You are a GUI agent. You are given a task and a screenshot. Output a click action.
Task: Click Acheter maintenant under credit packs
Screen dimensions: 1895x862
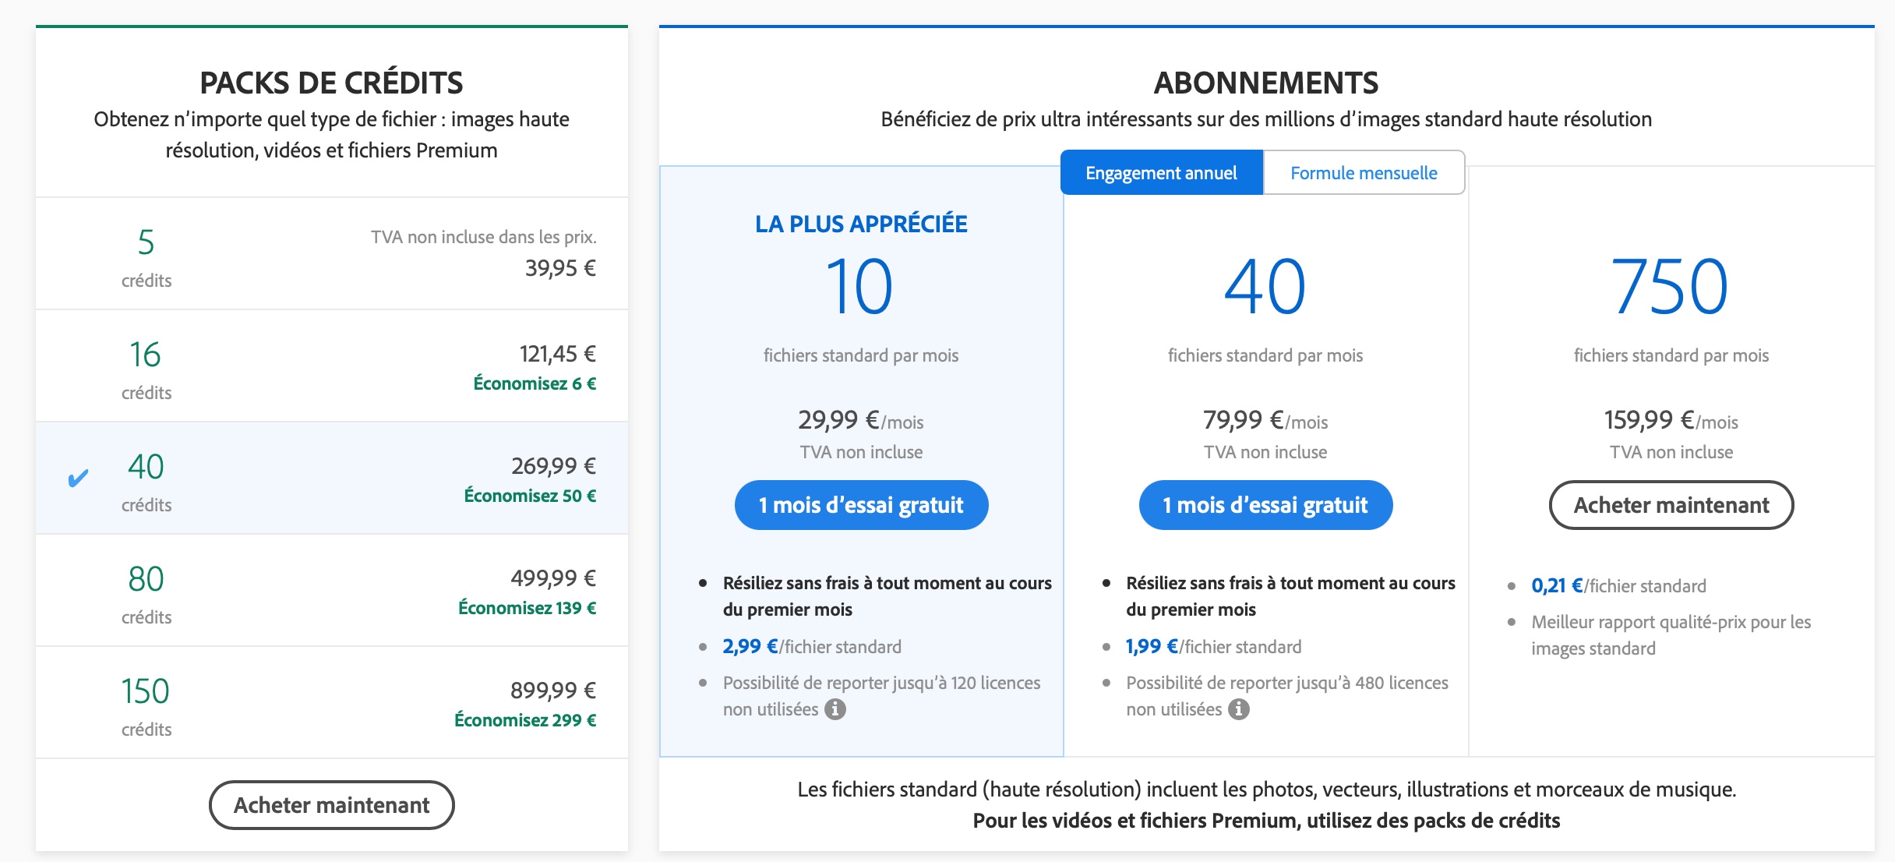pyautogui.click(x=331, y=805)
